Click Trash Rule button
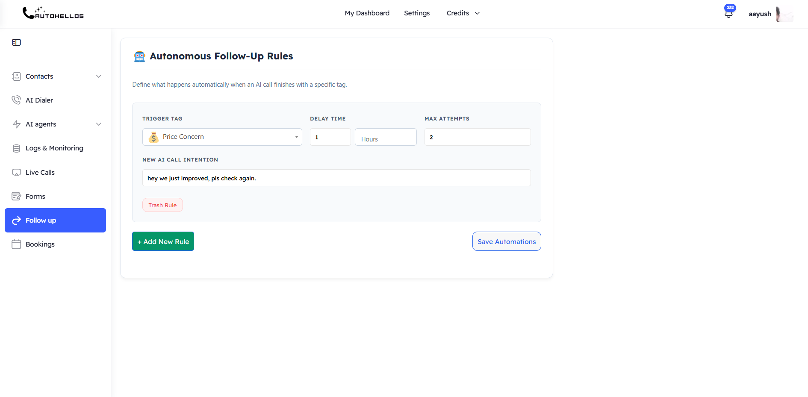808x397 pixels. pos(162,205)
